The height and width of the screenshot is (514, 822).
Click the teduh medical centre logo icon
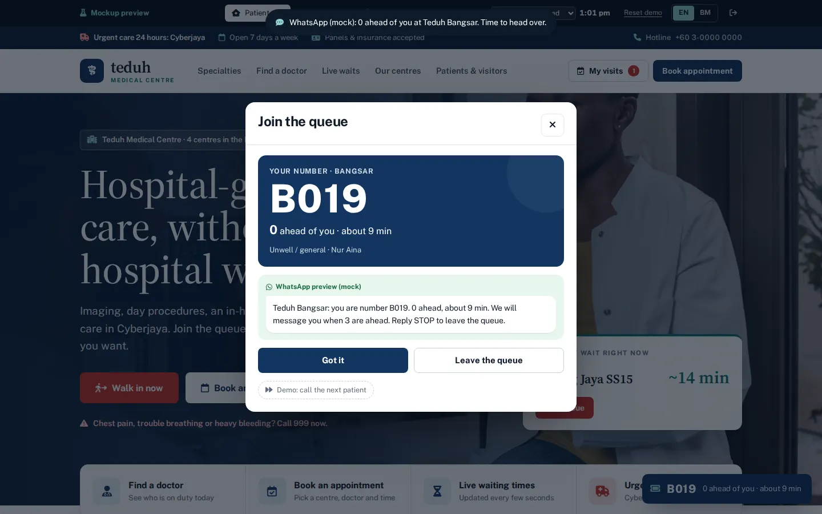[92, 71]
